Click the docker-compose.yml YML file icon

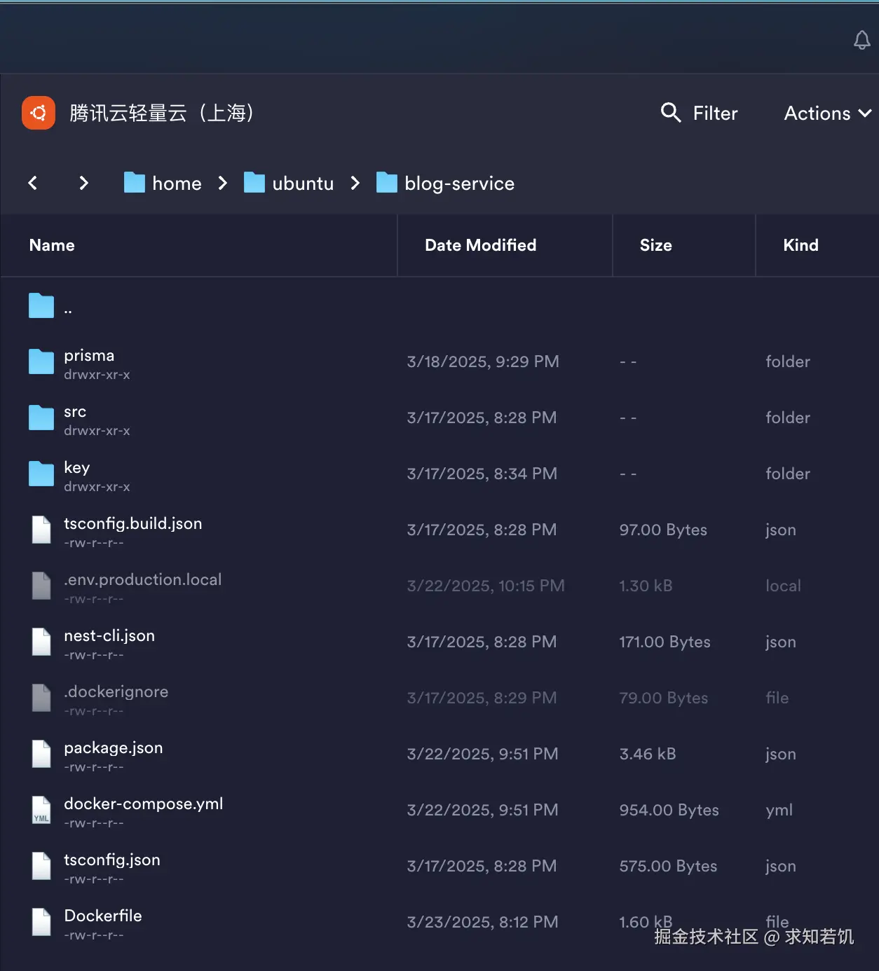[x=41, y=810]
